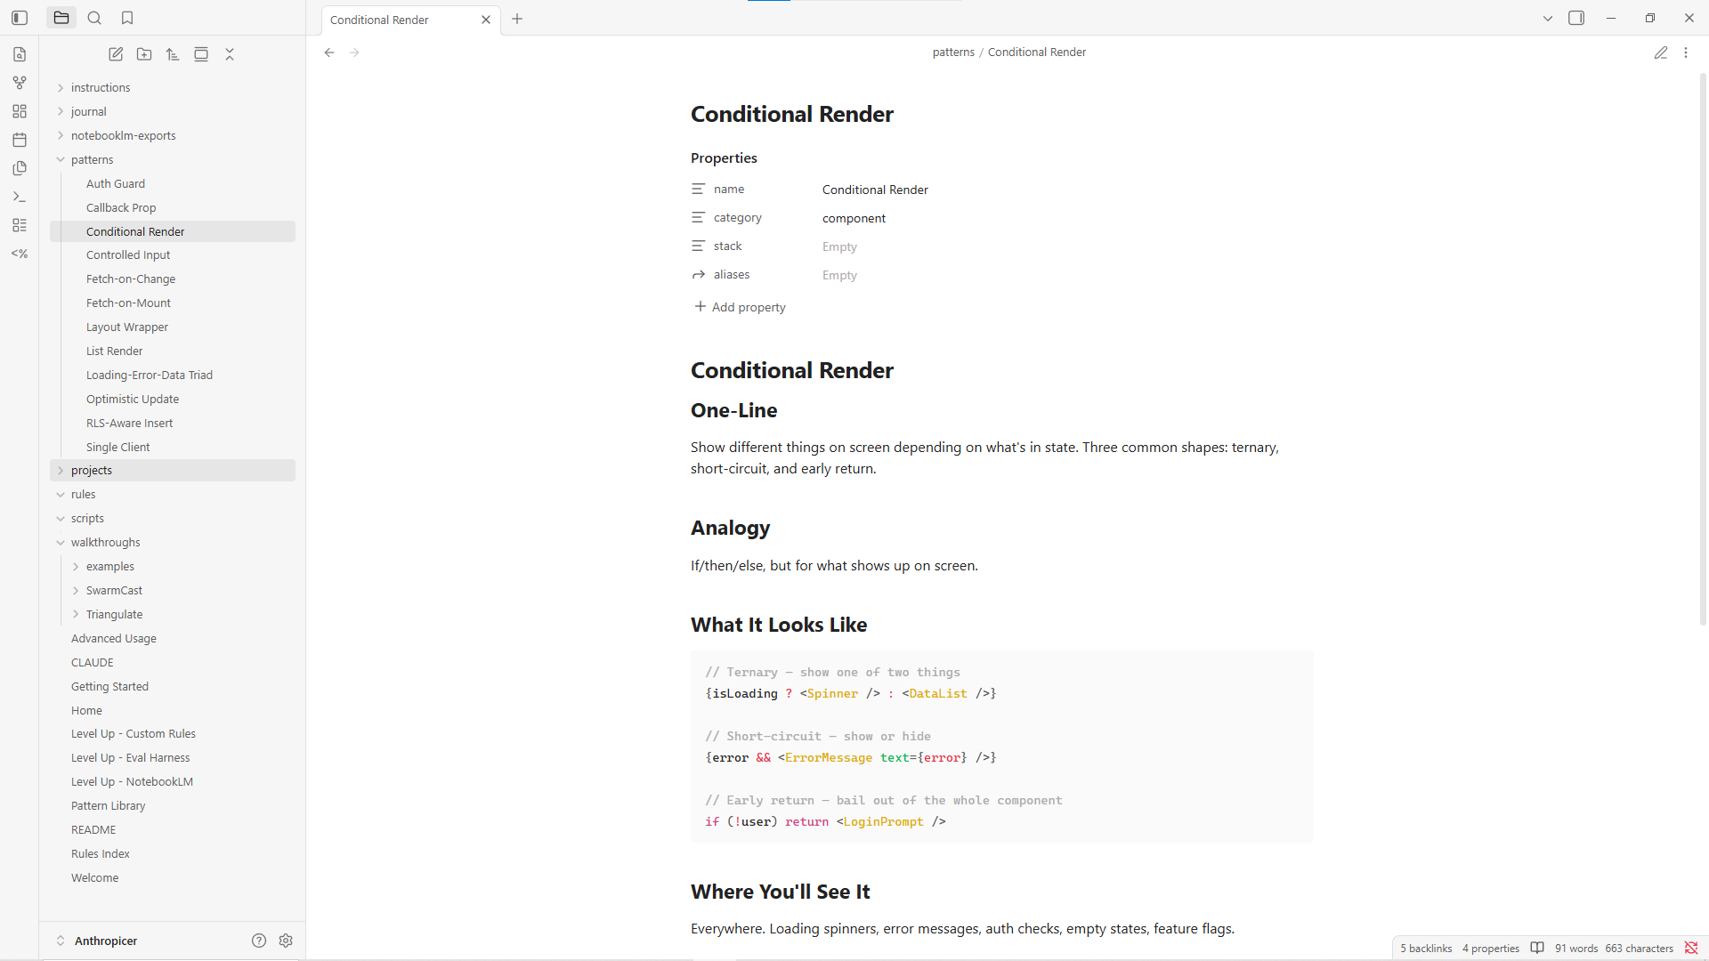Click the change sort order icon
Image resolution: width=1709 pixels, height=961 pixels.
(x=173, y=54)
